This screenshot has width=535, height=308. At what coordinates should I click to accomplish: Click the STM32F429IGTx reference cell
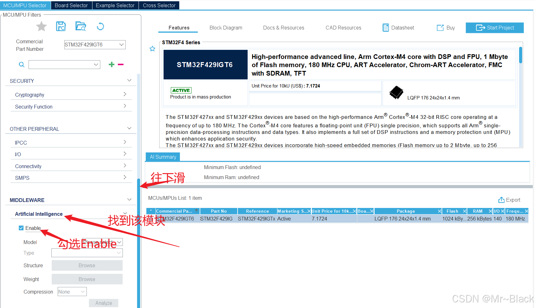257,219
